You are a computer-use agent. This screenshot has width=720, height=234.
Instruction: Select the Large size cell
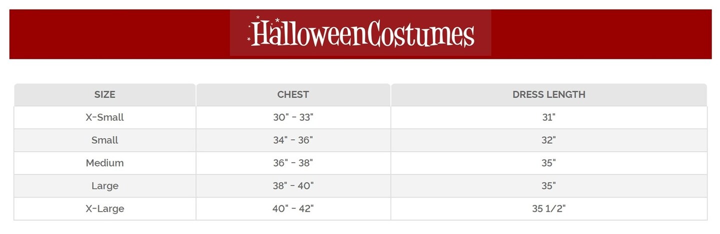click(x=104, y=186)
